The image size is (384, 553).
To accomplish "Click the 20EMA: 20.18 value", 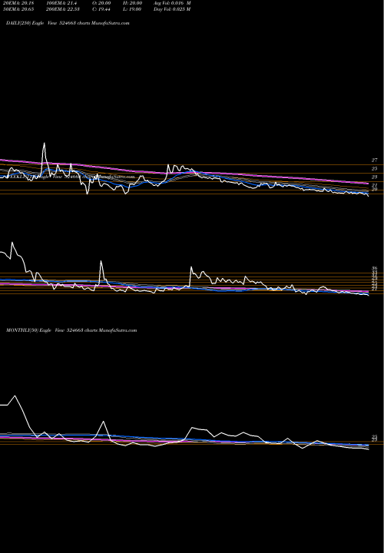I will click(x=18, y=3).
